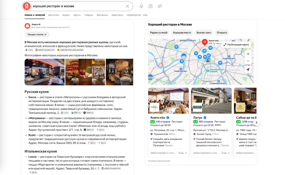285x175 pixels.
Task: Click 'На большую карту' button
Action: 236,45
